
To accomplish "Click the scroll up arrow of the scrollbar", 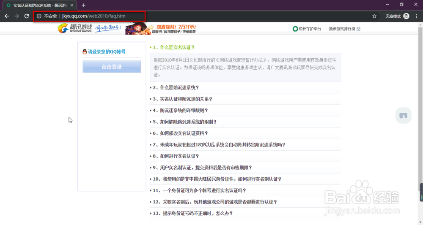I will click(420, 24).
